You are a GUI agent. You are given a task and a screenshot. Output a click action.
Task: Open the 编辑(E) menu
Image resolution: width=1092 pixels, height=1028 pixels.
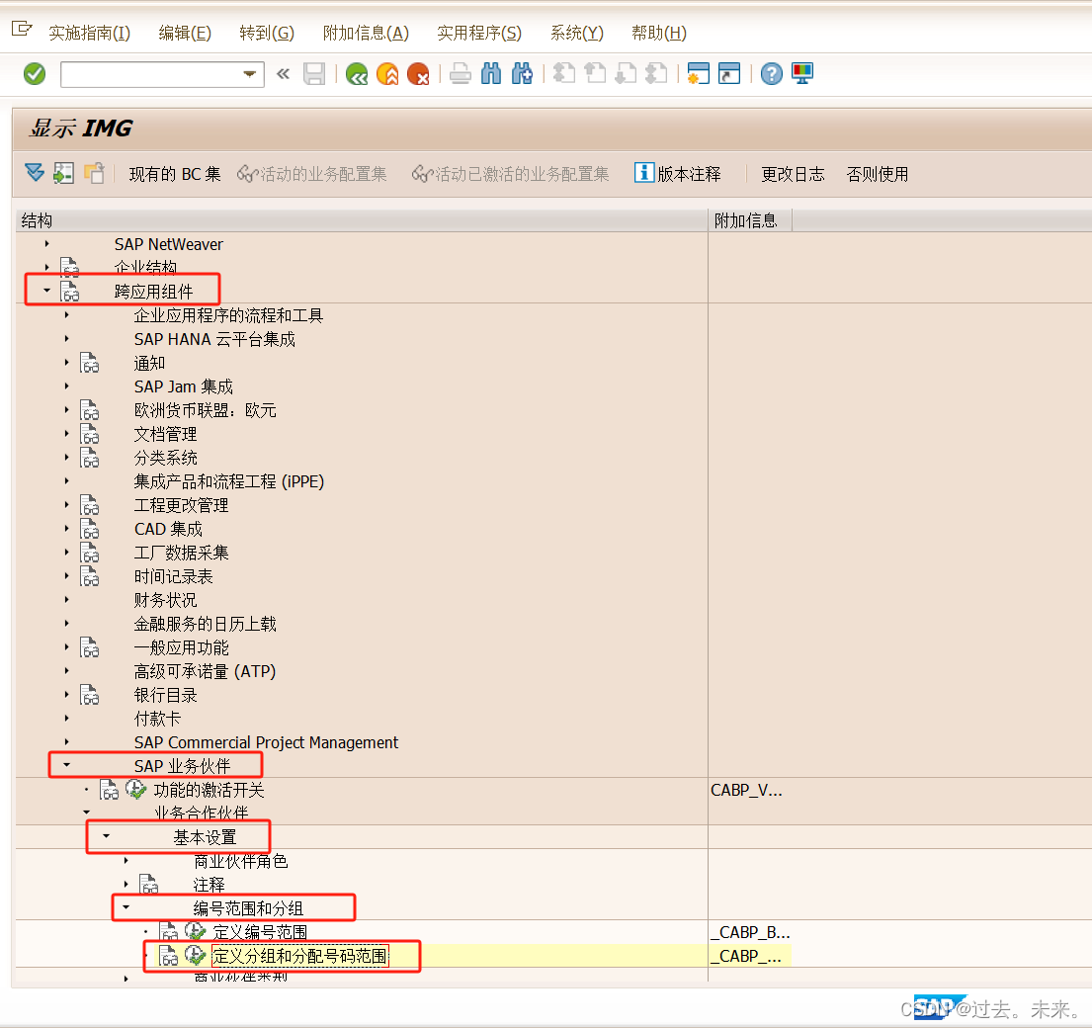185,33
